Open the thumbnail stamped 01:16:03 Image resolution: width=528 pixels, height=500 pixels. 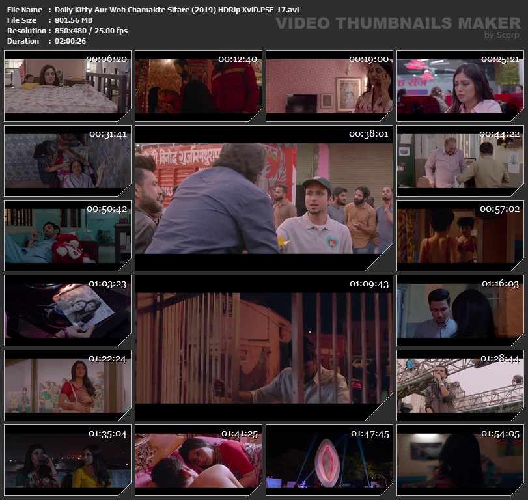pos(460,311)
